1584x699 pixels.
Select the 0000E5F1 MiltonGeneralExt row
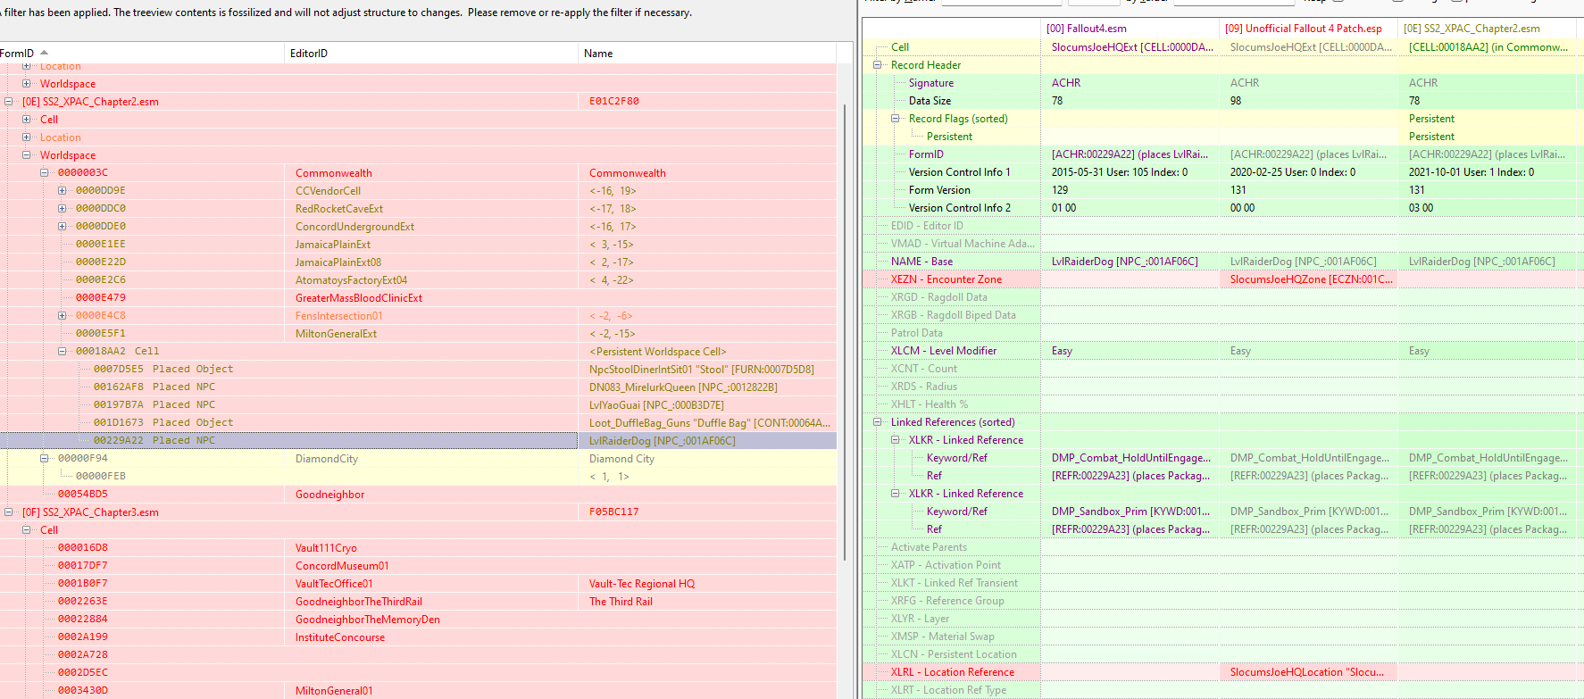(x=418, y=334)
